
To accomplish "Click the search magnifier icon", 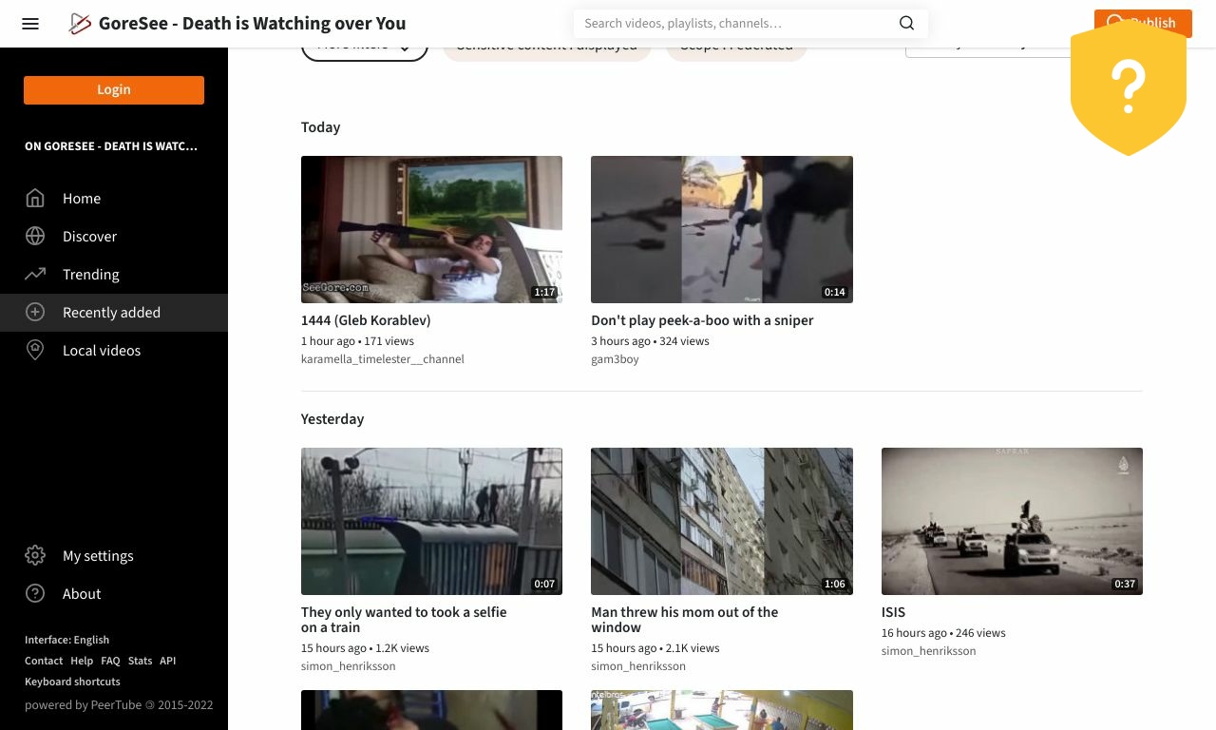I will (906, 24).
